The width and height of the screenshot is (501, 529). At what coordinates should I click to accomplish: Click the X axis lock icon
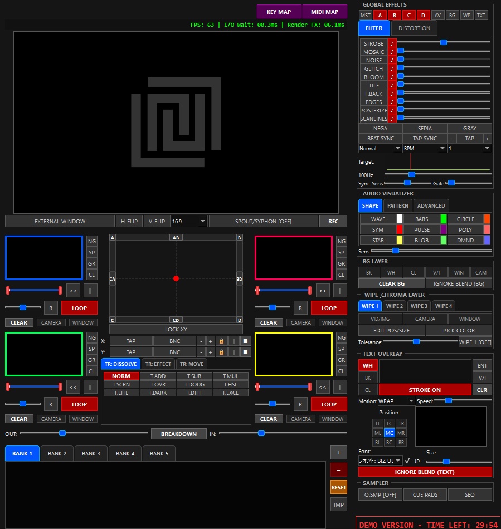click(221, 341)
